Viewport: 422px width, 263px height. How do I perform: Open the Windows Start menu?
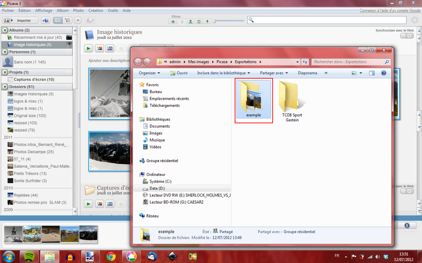pos(8,257)
